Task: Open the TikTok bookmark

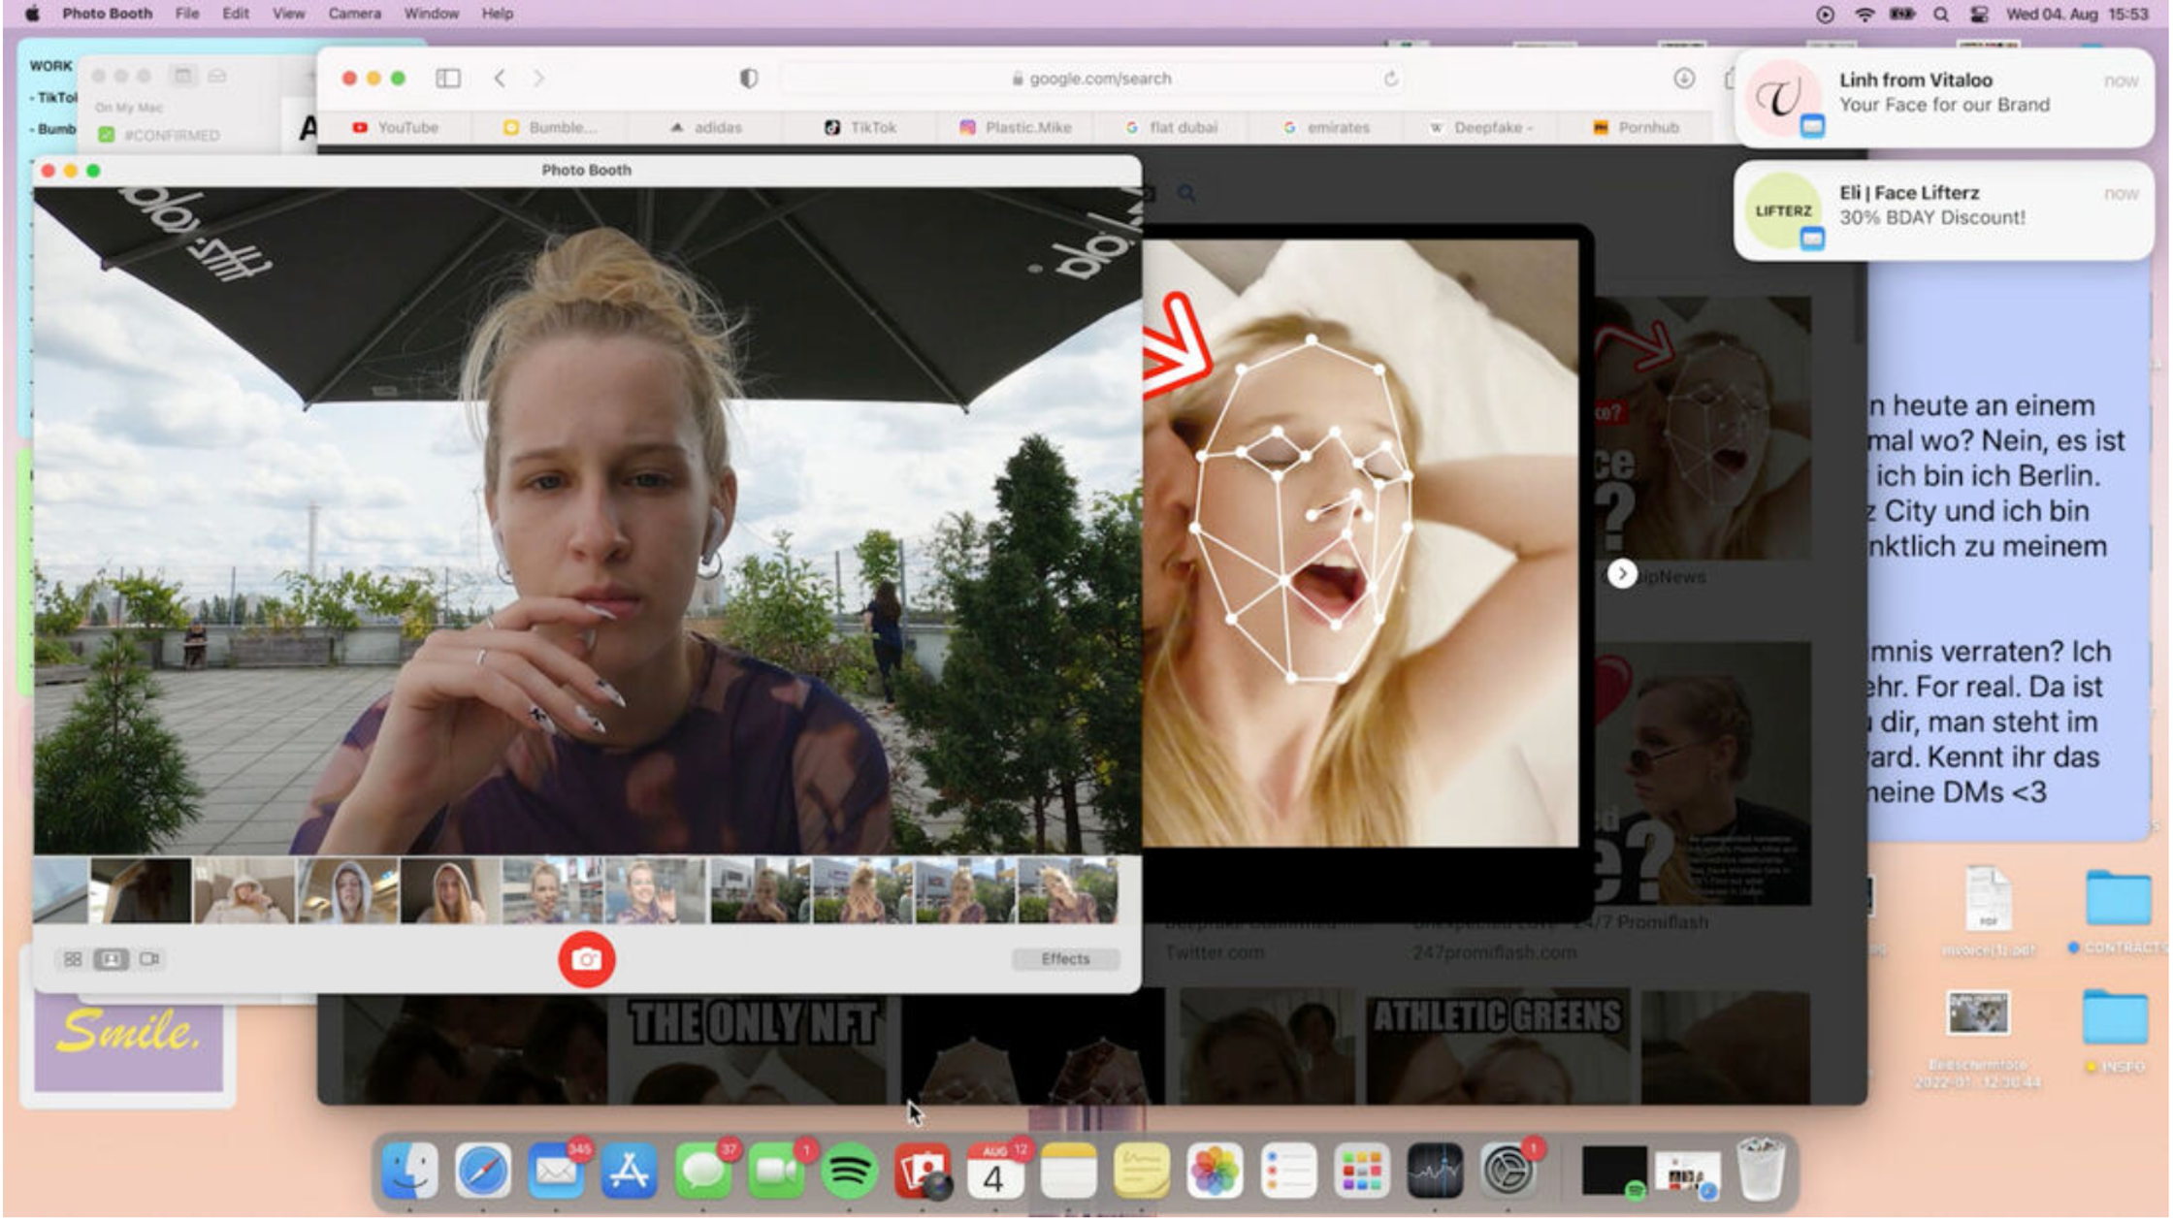Action: point(859,127)
